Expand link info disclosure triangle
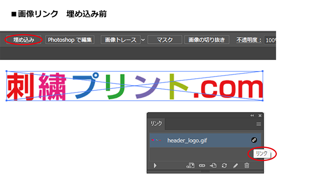The height and width of the screenshot is (192, 317). pyautogui.click(x=155, y=166)
